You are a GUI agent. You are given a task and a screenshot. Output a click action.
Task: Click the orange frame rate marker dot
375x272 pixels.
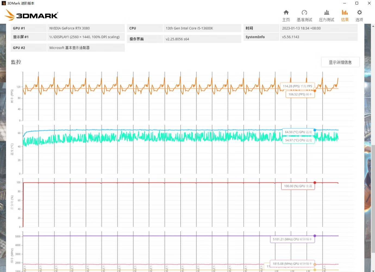315,91
